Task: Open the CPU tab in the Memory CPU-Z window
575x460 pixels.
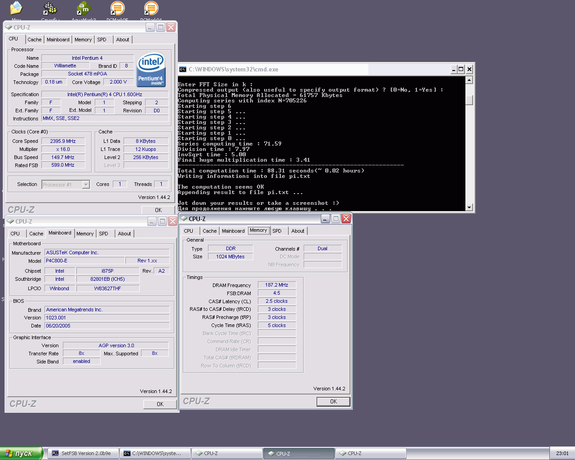Action: click(189, 231)
